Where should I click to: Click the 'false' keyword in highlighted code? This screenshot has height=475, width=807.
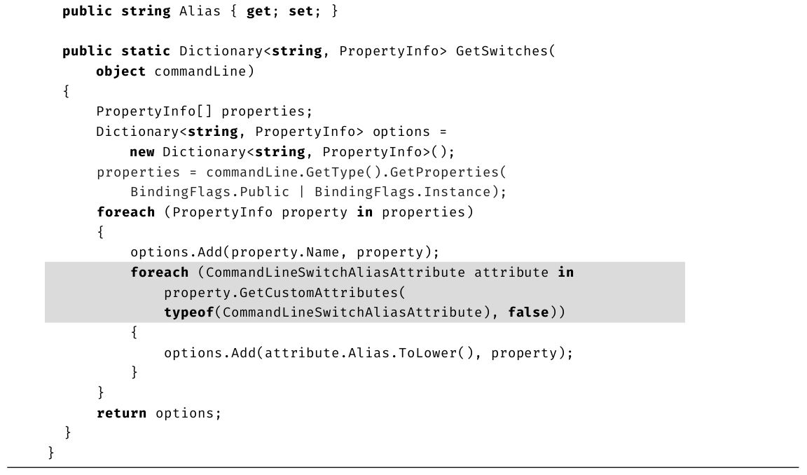(529, 312)
